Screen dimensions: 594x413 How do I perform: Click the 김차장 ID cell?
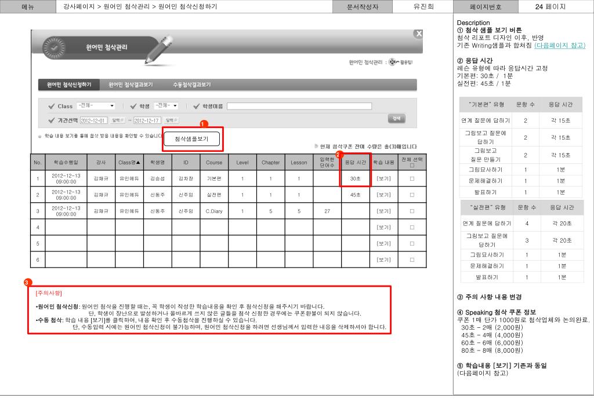186,178
